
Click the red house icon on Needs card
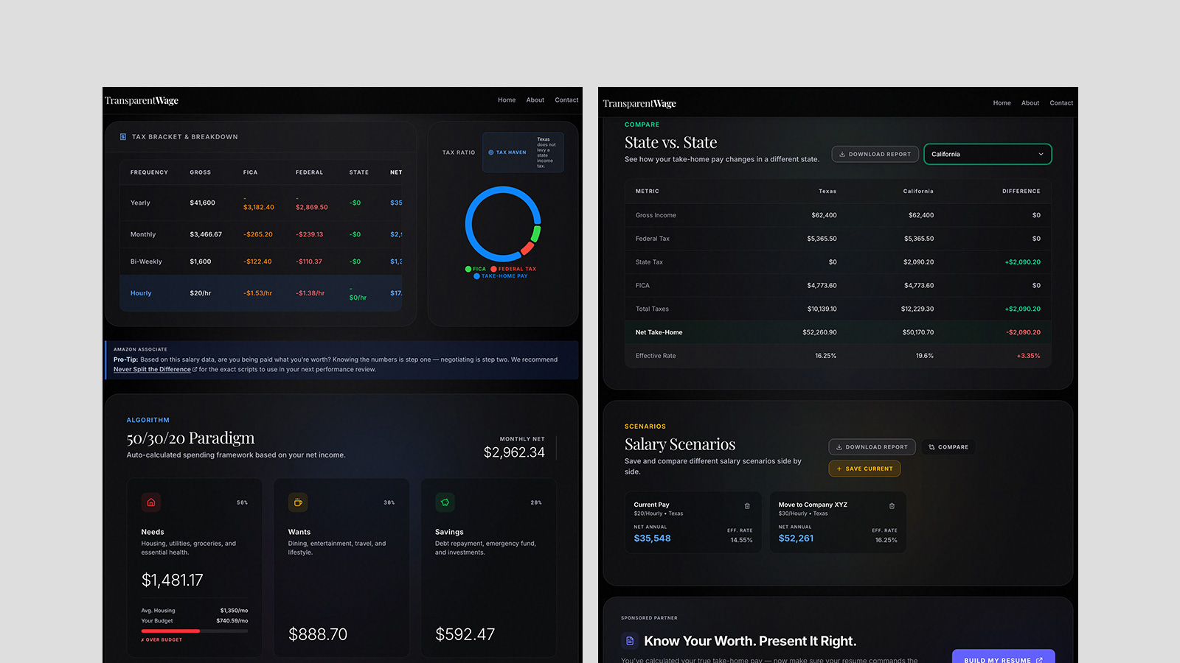(x=151, y=502)
